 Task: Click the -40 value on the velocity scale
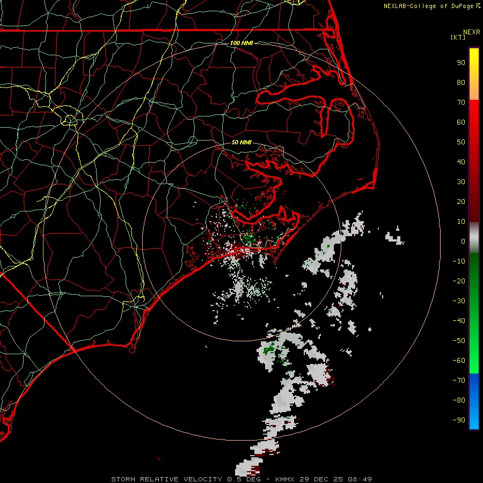click(459, 321)
